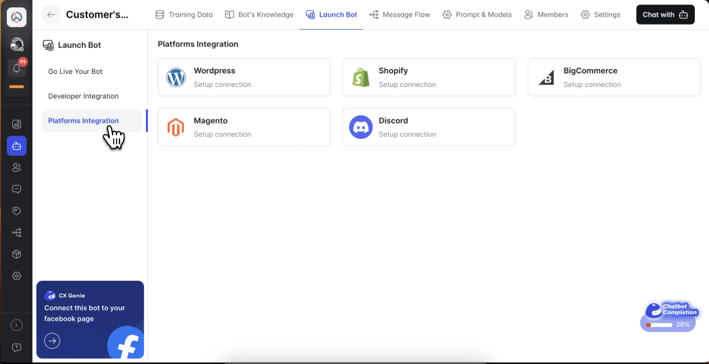Open the gear settings icon in sidebar
Image resolution: width=709 pixels, height=364 pixels.
[x=17, y=276]
